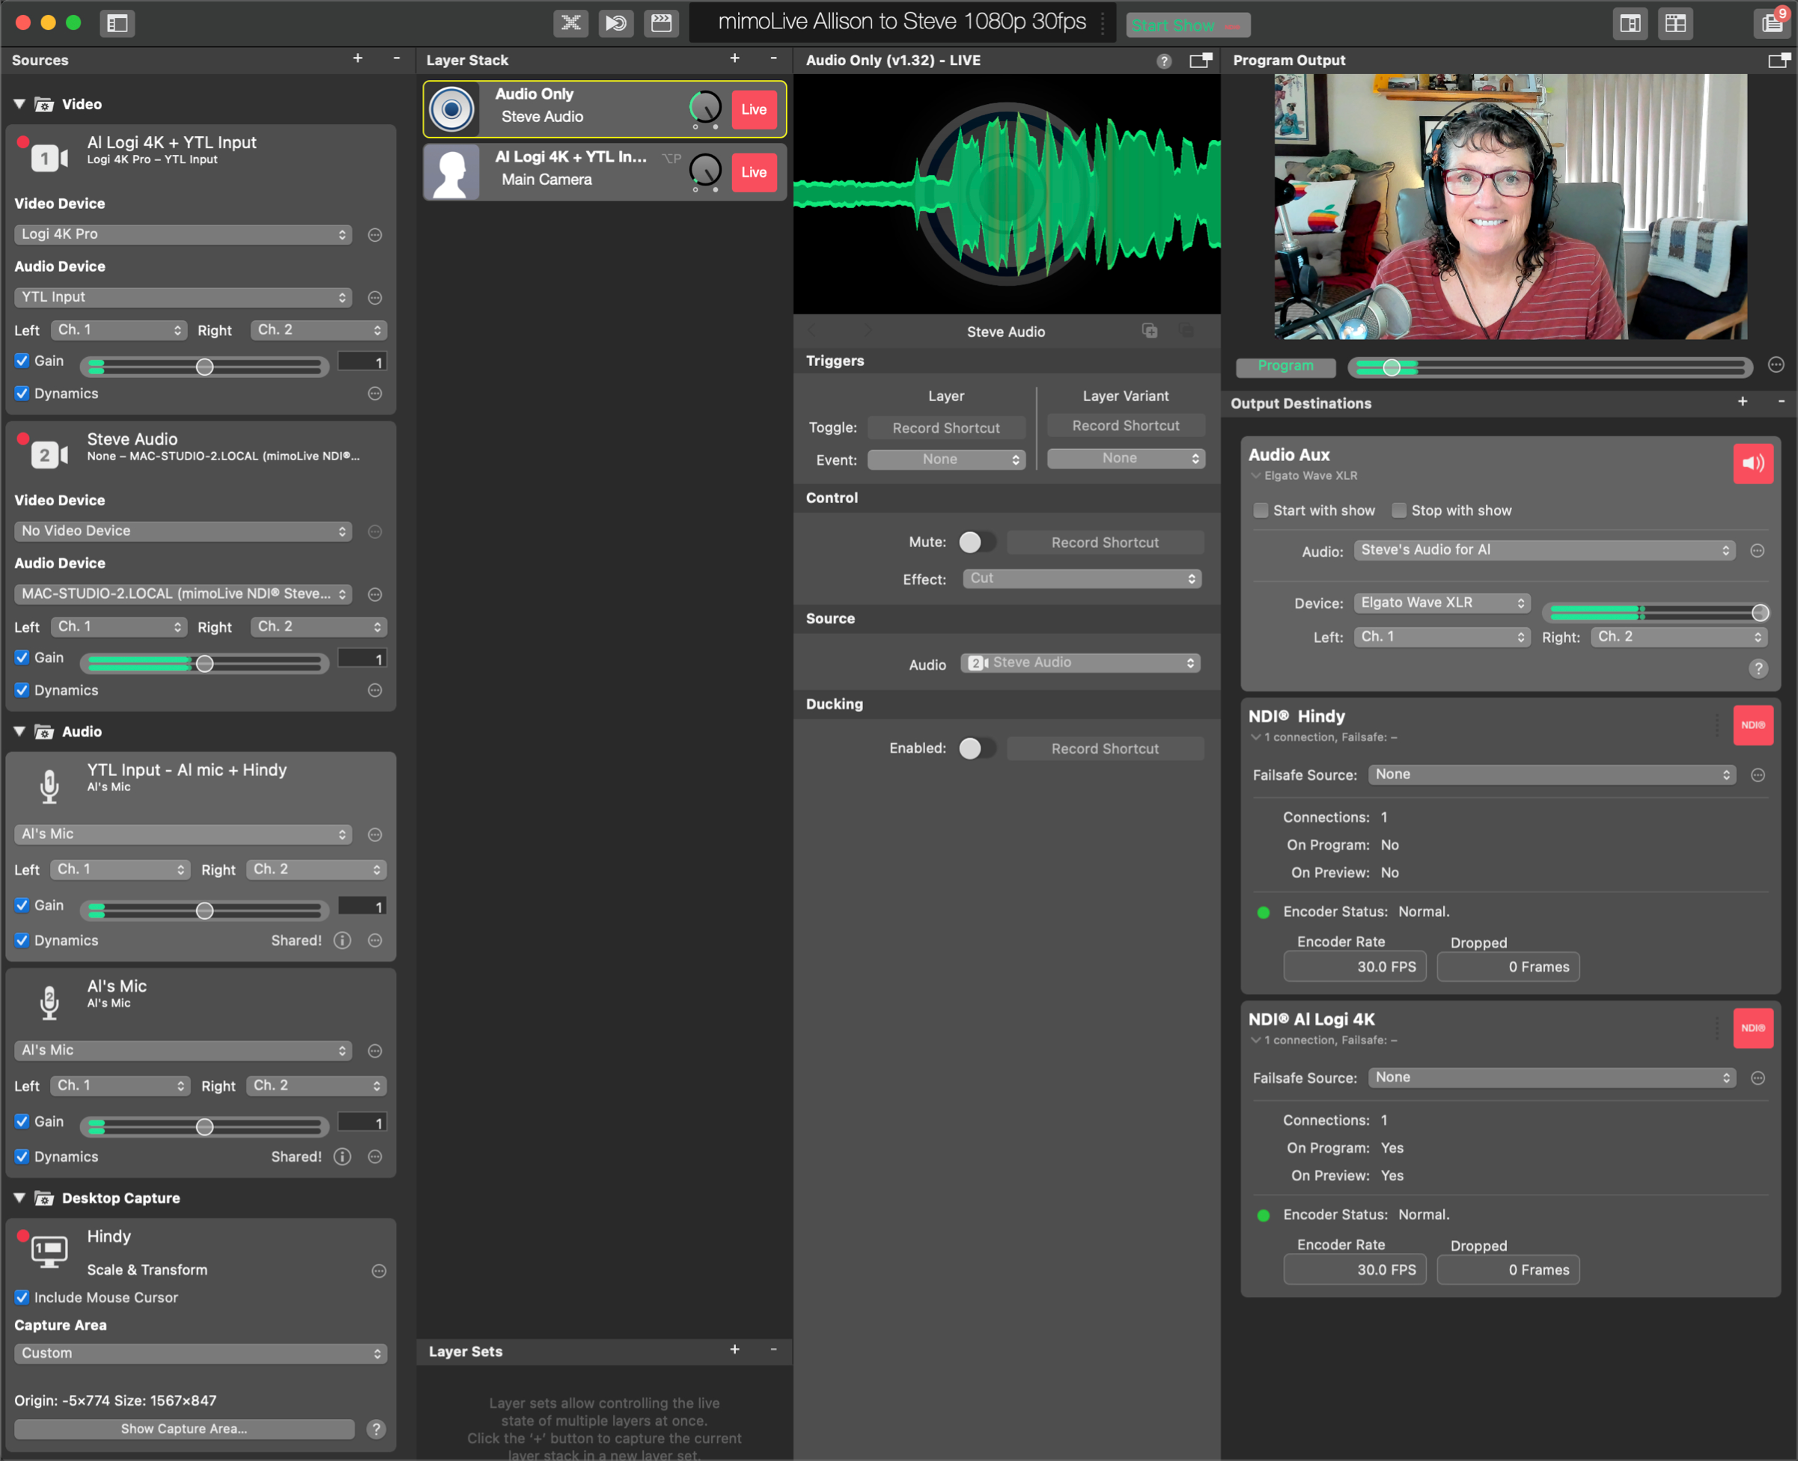Add a layer with the Layer Stack plus

pos(735,58)
